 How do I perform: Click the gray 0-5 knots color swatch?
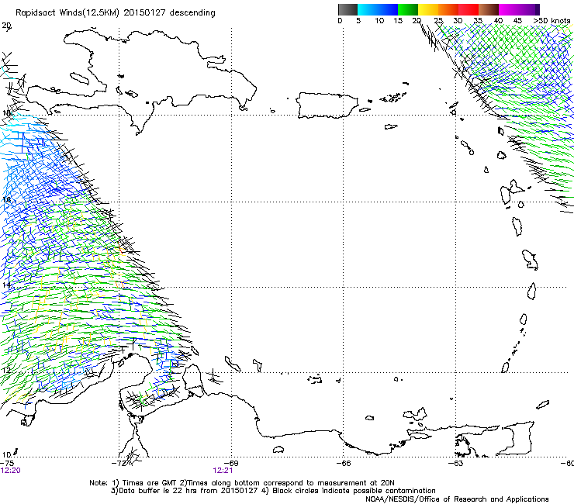348,9
